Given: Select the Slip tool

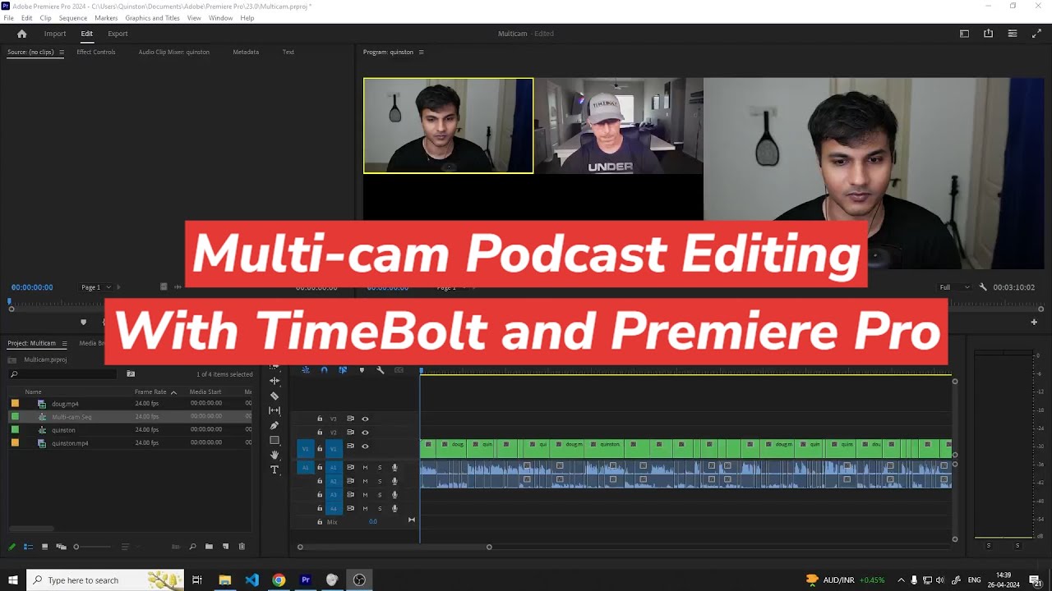Looking at the screenshot, I should click(x=275, y=410).
